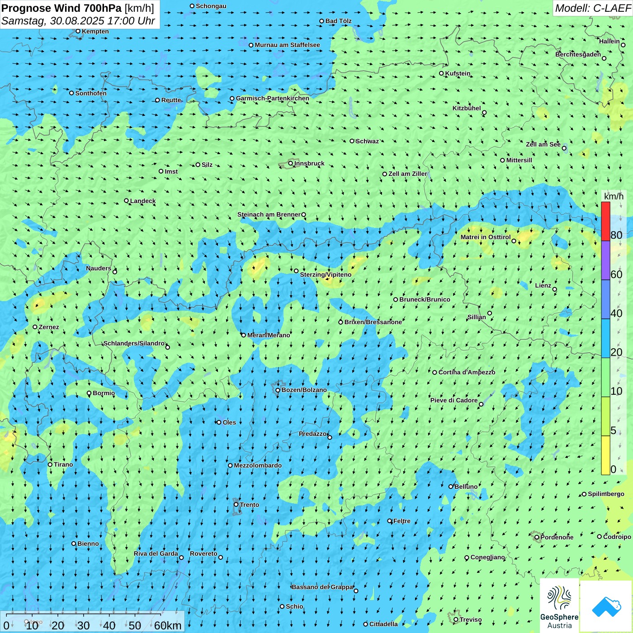Click the Lienz marker
Screen dimensions: 633x633
554,289
